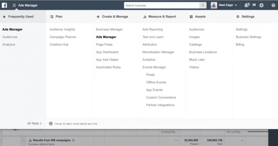Open Images under Assets
Viewport: 278px width, 146px height.
(194, 37)
